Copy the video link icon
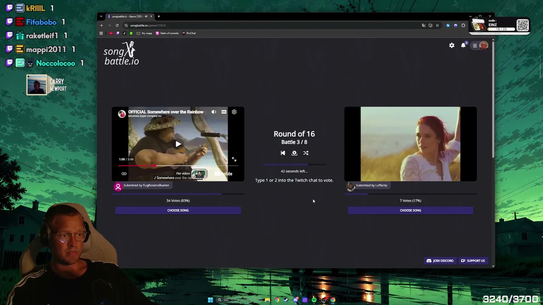543x305 pixels. 124,174
